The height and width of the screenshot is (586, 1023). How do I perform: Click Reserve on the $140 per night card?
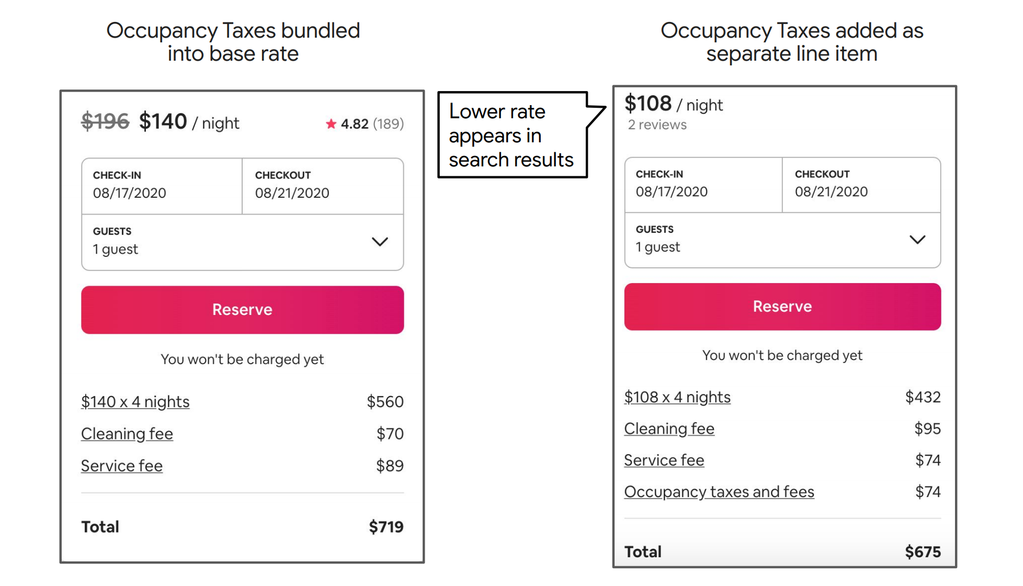point(243,310)
